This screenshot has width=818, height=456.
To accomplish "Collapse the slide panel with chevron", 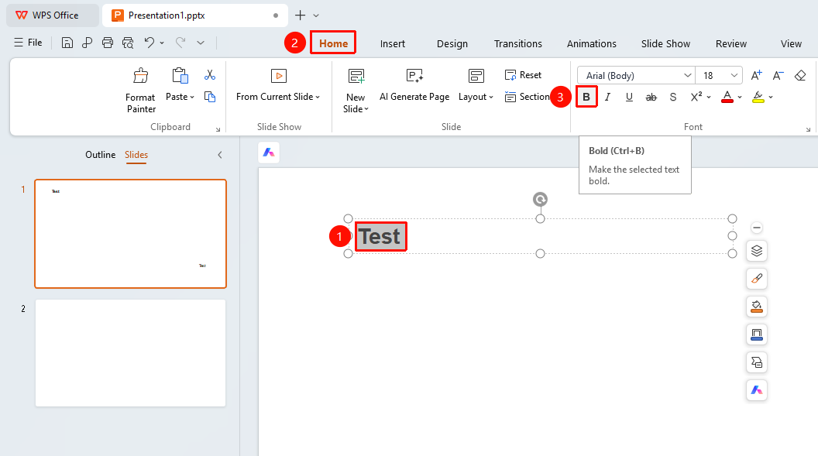I will 220,155.
